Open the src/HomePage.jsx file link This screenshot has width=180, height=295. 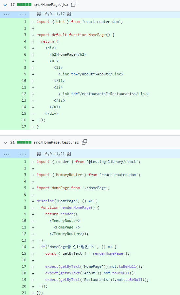point(51,5)
